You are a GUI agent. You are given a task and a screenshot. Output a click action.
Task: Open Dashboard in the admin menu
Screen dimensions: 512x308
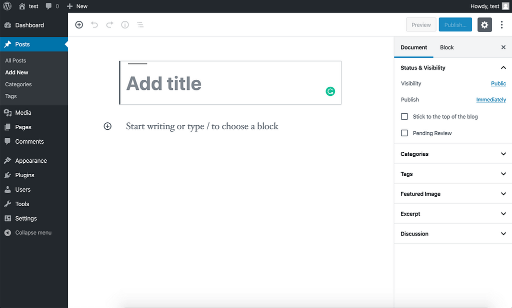34,25
